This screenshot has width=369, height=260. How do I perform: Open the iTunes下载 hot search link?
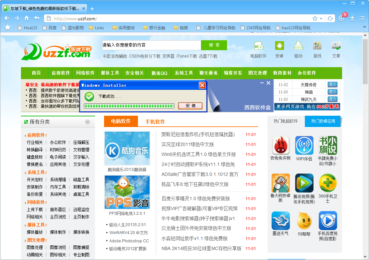point(186,56)
